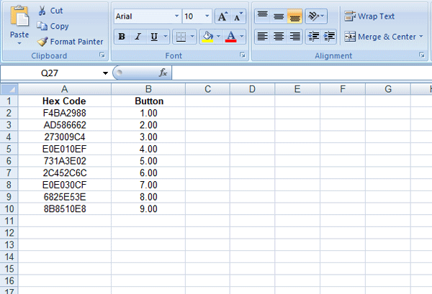Select cell containing 8B8510E8

(x=65, y=208)
